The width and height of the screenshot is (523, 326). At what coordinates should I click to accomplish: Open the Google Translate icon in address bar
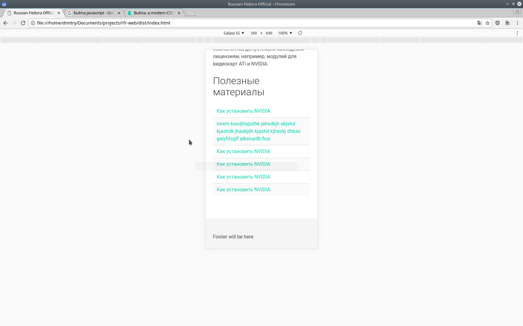pyautogui.click(x=480, y=23)
